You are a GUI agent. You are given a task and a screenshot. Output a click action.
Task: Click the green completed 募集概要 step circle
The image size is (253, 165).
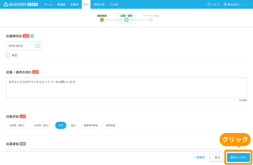click(x=102, y=20)
